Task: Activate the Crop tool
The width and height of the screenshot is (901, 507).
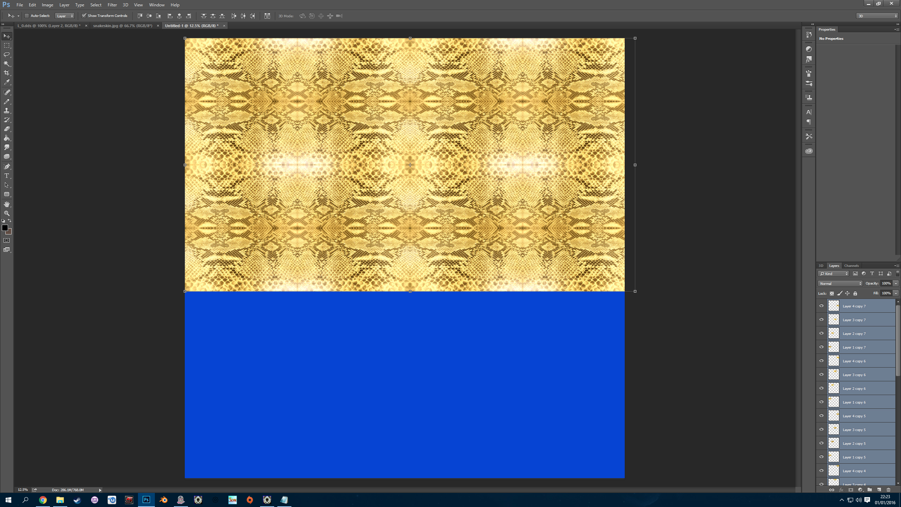Action: point(7,73)
